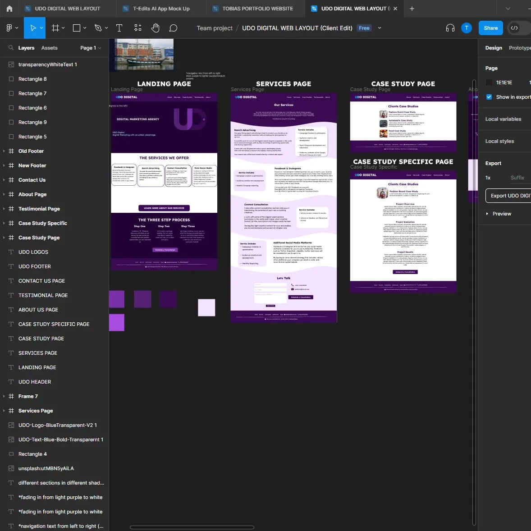Screen dimensions: 531x531
Task: Select the pale lavender color square on canvas
Action: click(206, 307)
